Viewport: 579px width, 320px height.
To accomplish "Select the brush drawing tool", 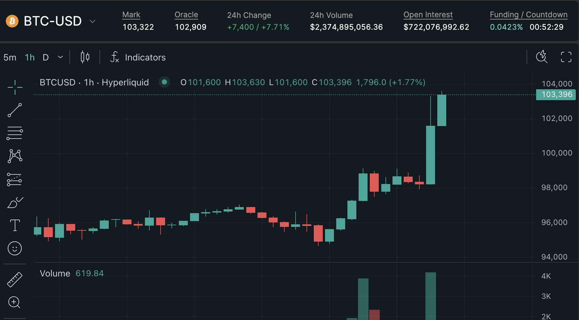I will pyautogui.click(x=15, y=203).
